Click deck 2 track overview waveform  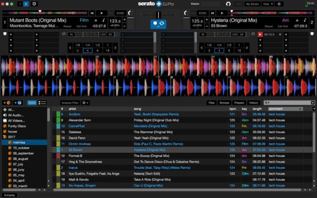[x=271, y=13]
